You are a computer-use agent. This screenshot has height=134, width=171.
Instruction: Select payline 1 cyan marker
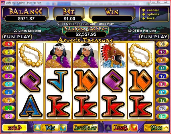point(9,84)
